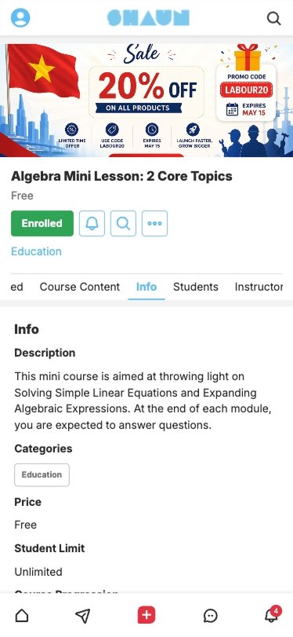Go to Home in the bottom navigation
The height and width of the screenshot is (637, 293).
(x=22, y=616)
